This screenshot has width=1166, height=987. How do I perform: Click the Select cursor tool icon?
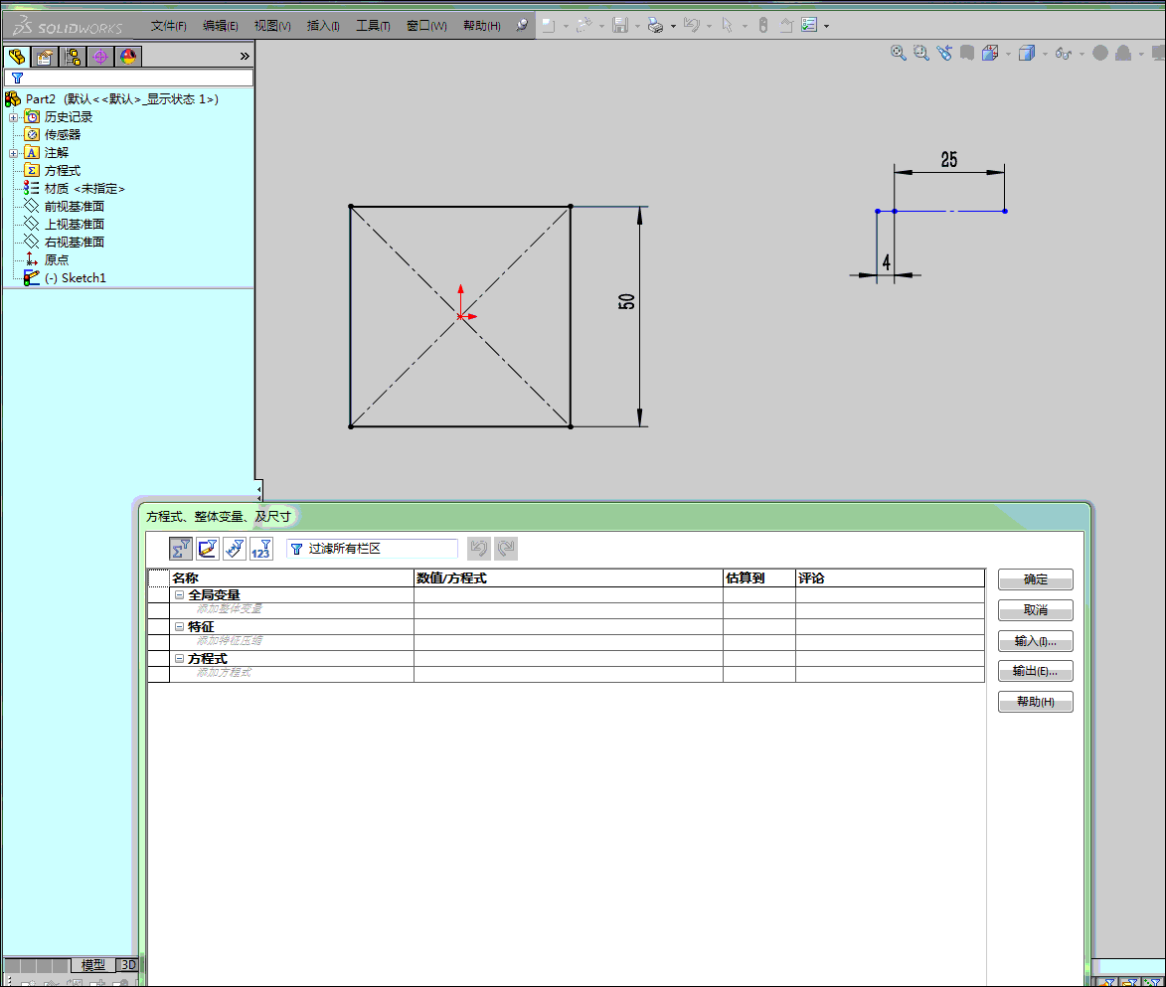[x=728, y=25]
